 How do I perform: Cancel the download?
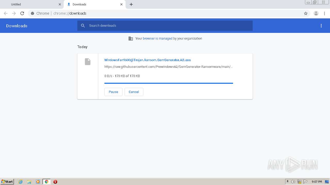click(x=134, y=92)
